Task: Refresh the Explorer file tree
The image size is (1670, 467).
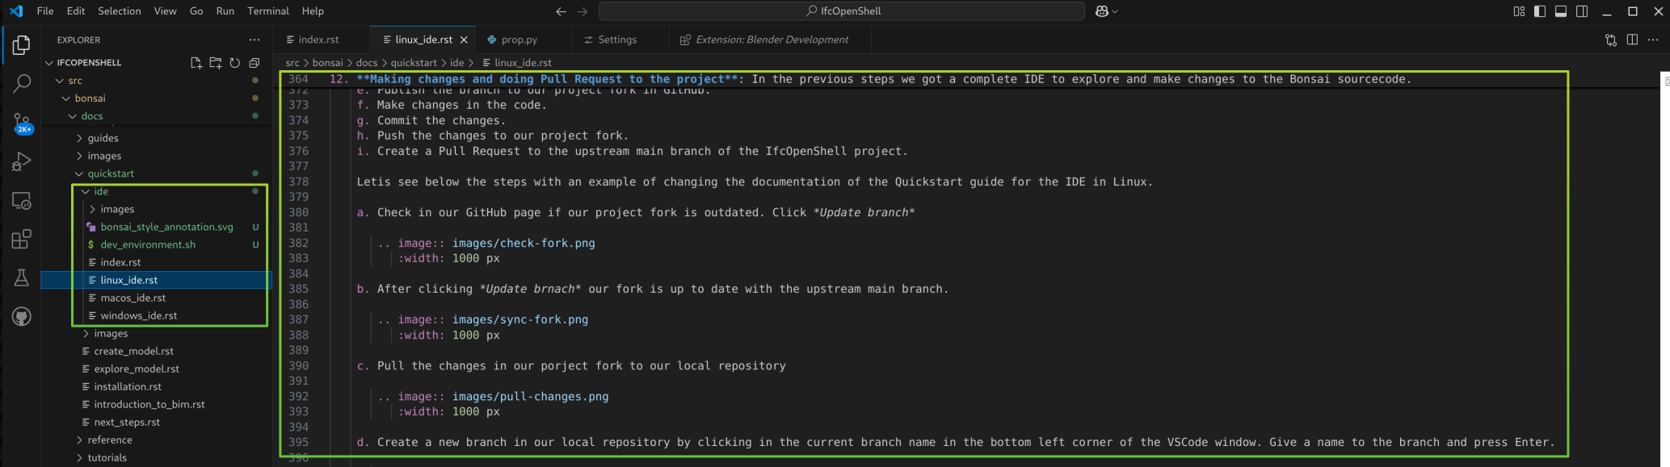Action: click(234, 63)
